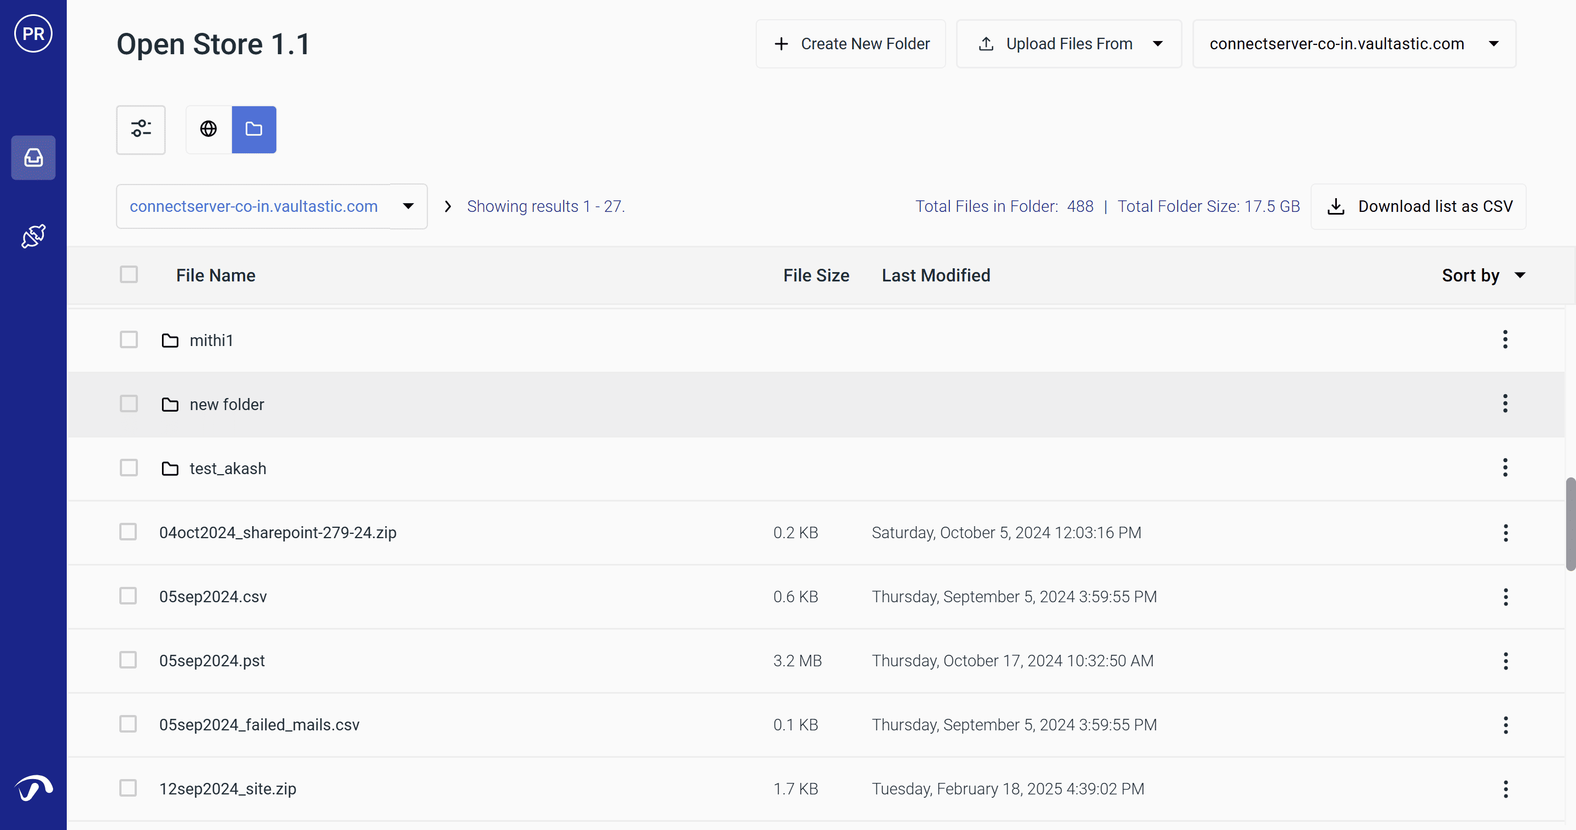Click Create New Folder button
Image resolution: width=1576 pixels, height=830 pixels.
pyautogui.click(x=850, y=44)
